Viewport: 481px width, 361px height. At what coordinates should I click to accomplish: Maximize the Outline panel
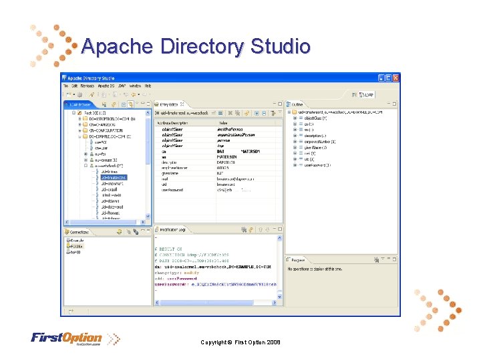coord(395,104)
